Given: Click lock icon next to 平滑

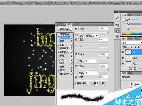Looking at the screenshot, I should 72,70.
